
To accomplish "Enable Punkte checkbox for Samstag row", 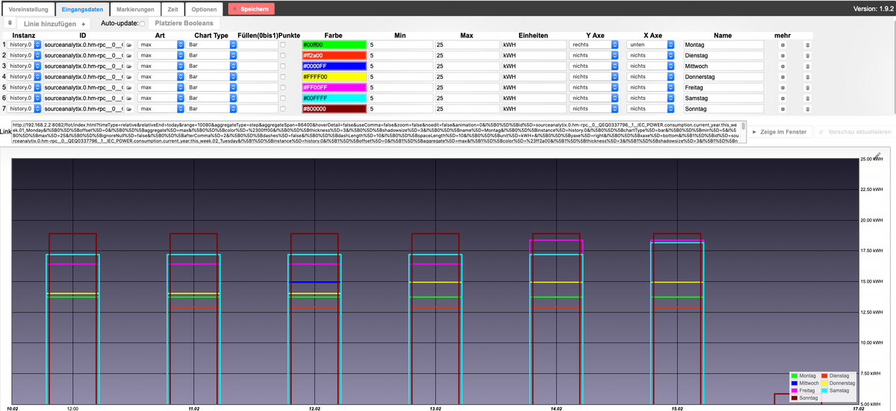I will pyautogui.click(x=282, y=98).
